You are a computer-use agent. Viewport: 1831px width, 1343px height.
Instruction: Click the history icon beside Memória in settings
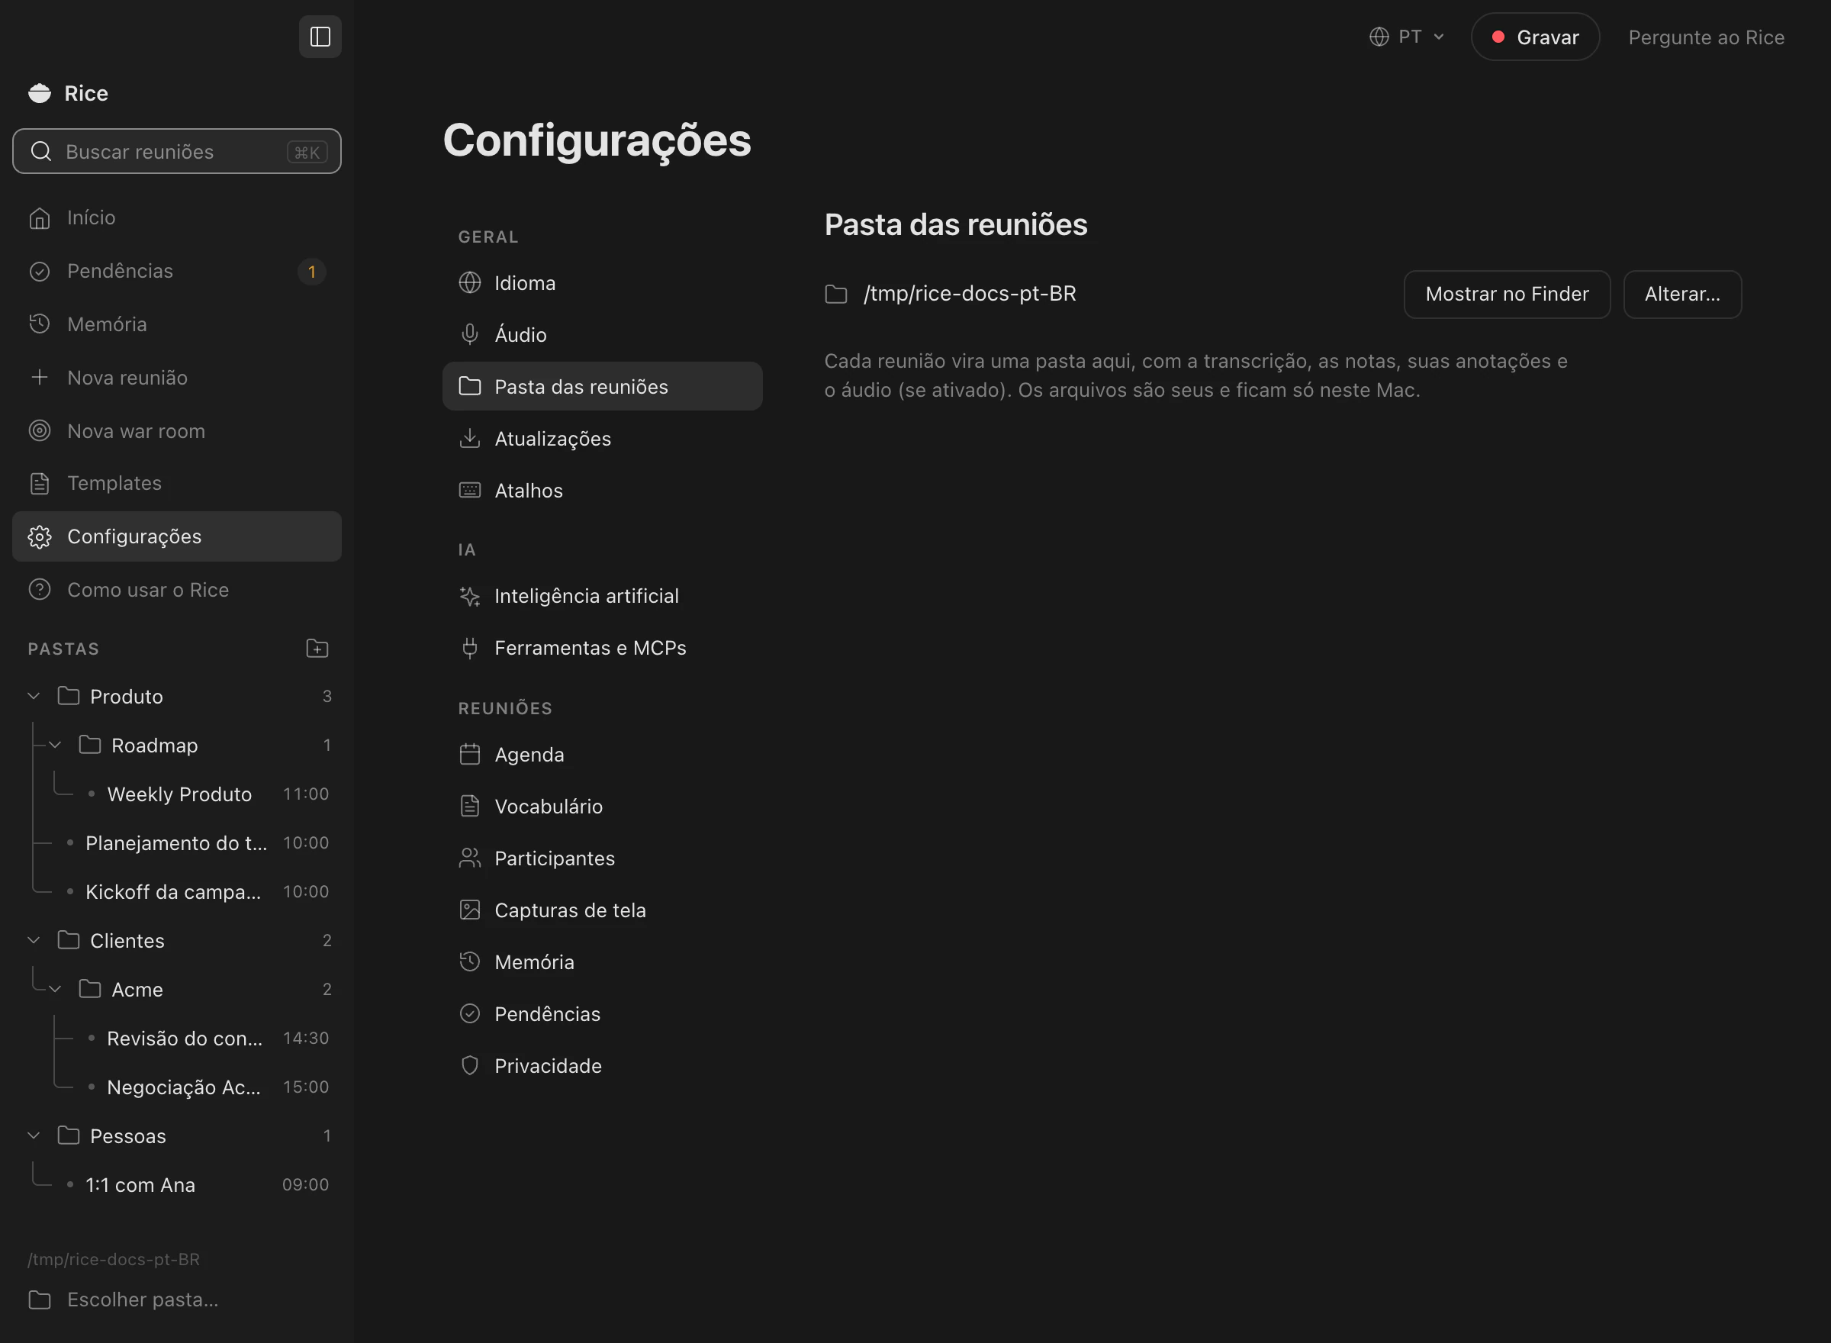[x=470, y=961]
